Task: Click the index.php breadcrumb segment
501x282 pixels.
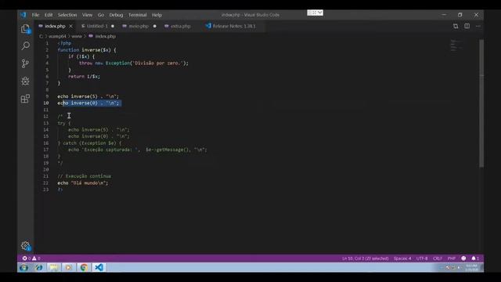Action: [103, 37]
